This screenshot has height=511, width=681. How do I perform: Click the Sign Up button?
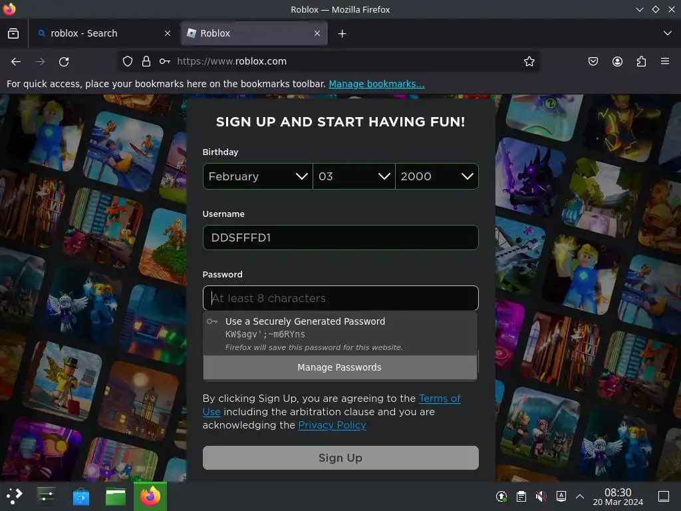[x=340, y=458]
